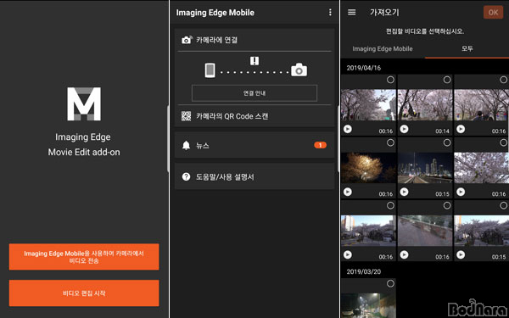Open 카메라에 연결 section

[255, 40]
